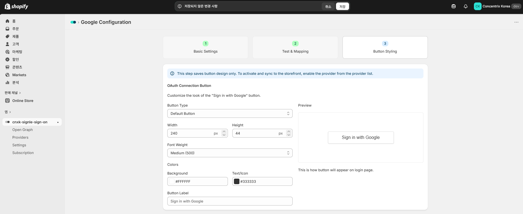The image size is (523, 214).
Task: Open notifications bell
Action: 466,6
